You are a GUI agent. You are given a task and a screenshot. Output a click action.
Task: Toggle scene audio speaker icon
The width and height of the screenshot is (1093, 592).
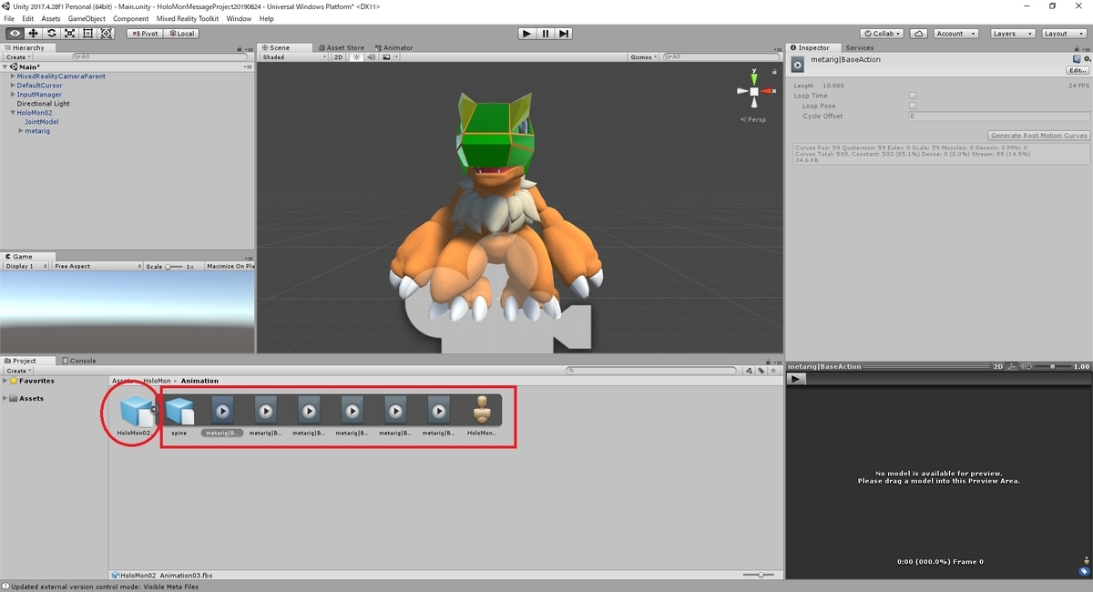371,57
